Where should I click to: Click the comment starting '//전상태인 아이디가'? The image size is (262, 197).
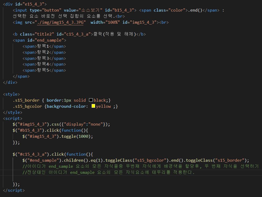coord(109,172)
